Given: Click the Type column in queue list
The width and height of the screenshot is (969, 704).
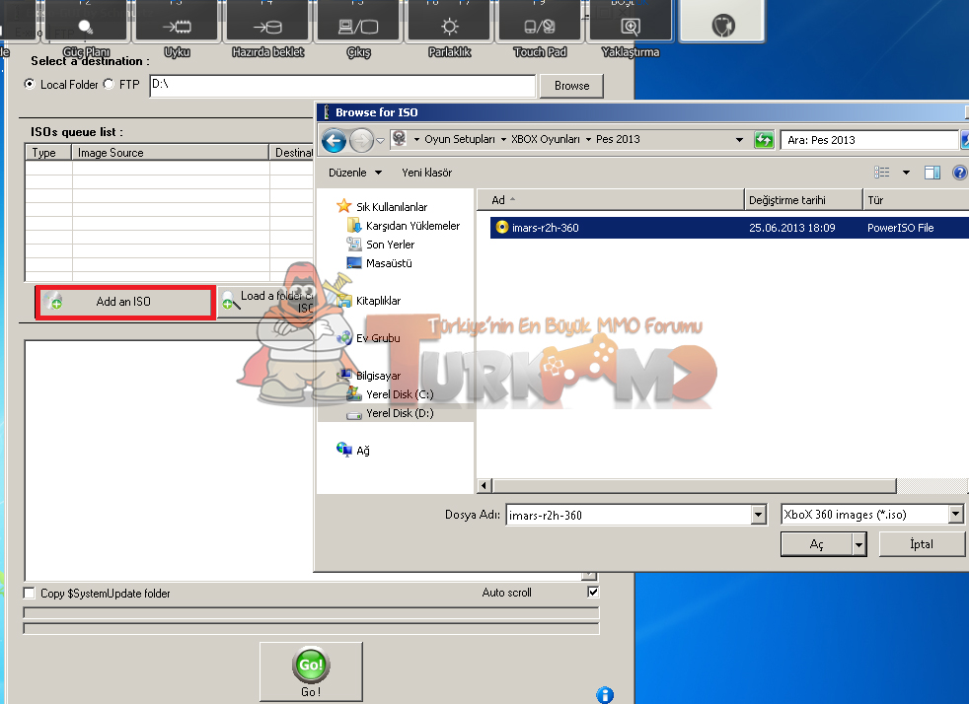Looking at the screenshot, I should [48, 153].
